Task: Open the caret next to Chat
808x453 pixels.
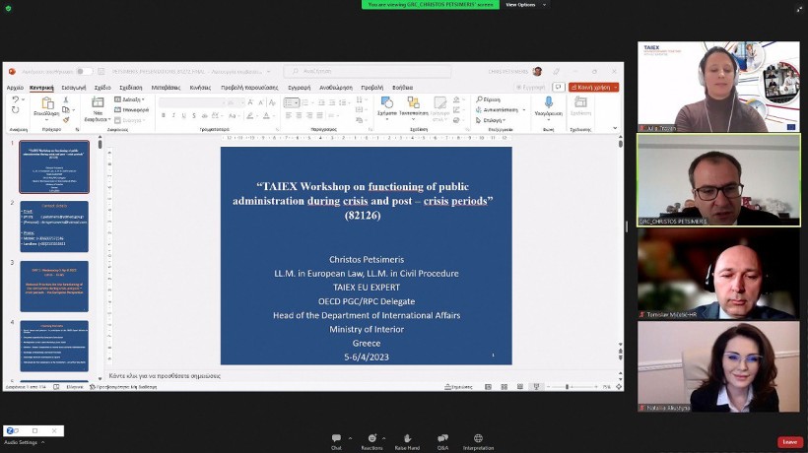Action: 350,438
